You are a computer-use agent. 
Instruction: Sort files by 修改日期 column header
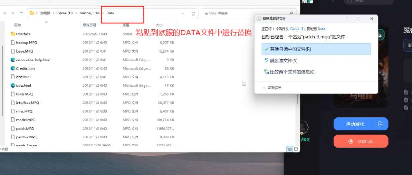click(89, 25)
